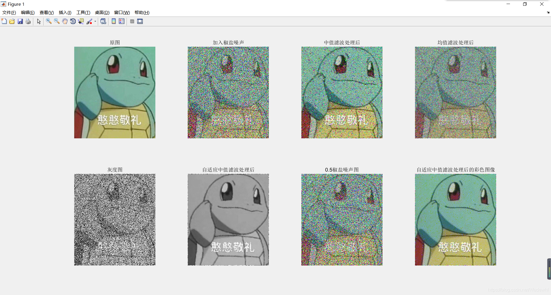
Task: Open the 查看(V) menu
Action: point(47,13)
